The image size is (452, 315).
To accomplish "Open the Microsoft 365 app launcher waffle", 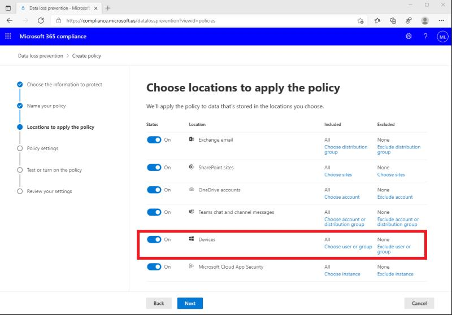I will [8, 36].
